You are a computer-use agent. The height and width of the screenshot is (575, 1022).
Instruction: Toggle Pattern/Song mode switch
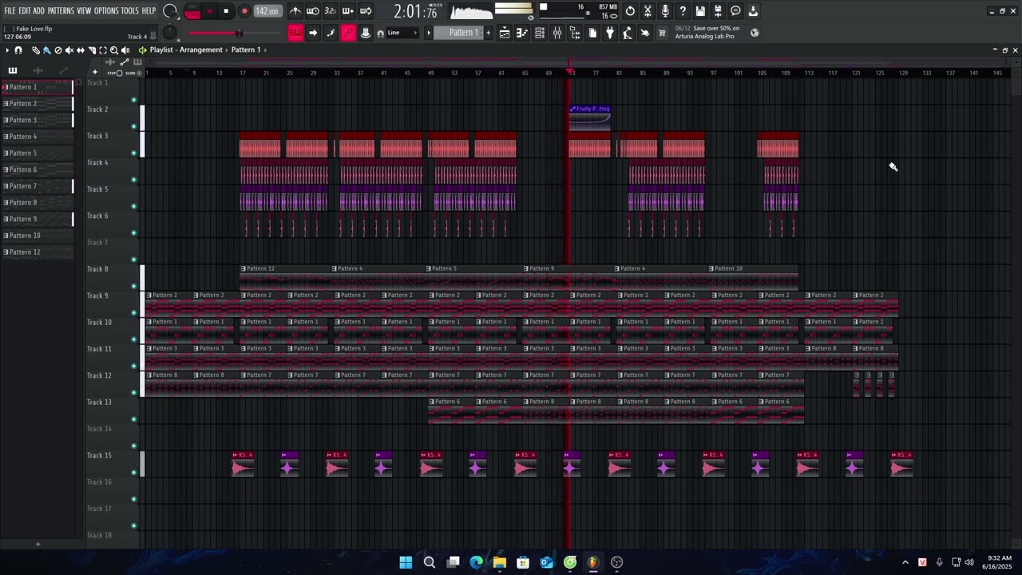click(192, 11)
